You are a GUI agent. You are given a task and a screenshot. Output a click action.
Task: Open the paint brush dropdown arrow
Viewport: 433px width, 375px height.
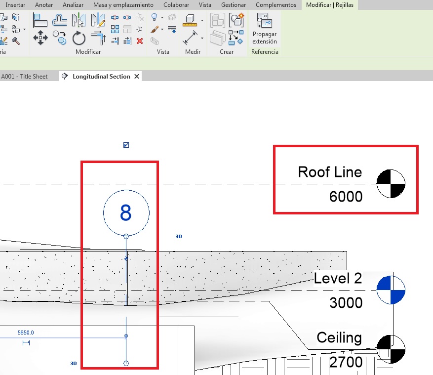click(x=162, y=29)
